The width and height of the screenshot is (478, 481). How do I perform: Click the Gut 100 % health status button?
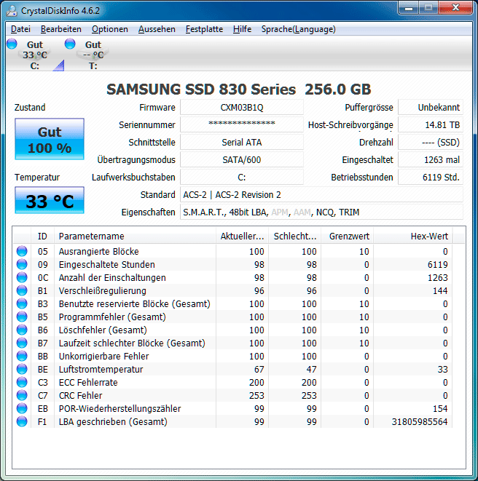(x=50, y=139)
